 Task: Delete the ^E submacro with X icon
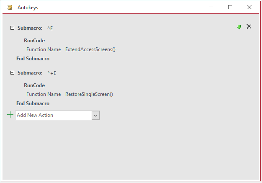(249, 26)
